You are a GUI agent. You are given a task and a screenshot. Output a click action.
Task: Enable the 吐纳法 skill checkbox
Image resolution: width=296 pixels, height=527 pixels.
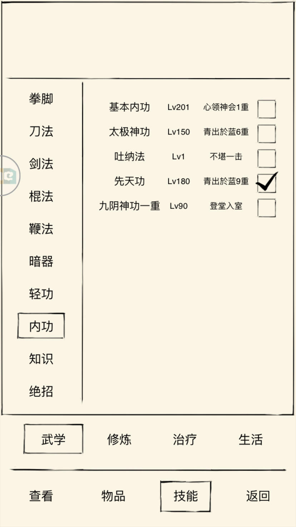(x=266, y=158)
